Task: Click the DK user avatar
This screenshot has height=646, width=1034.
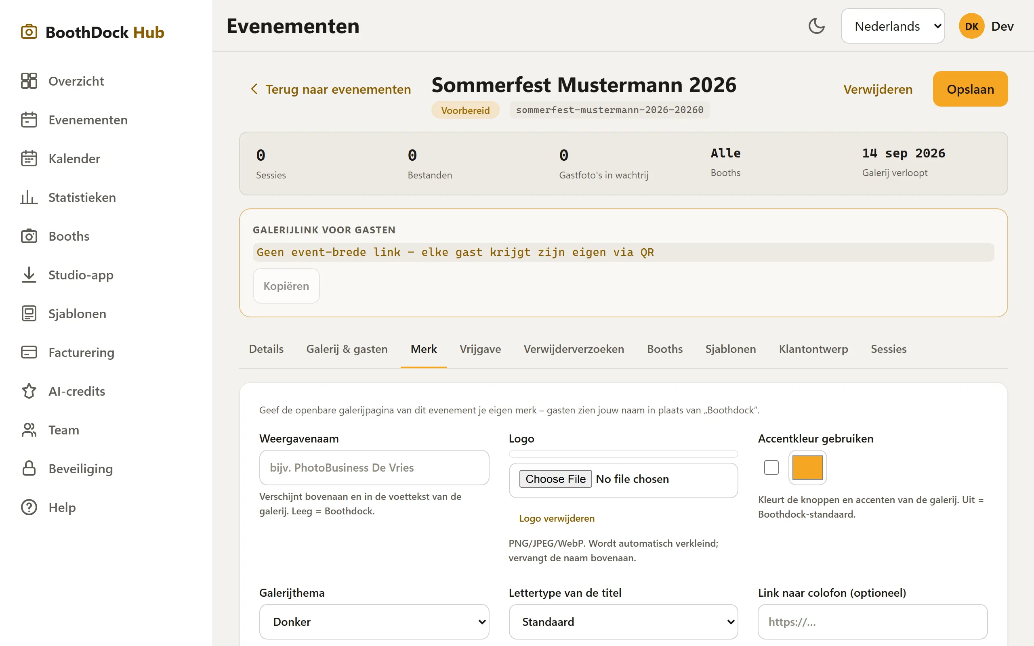Action: 971,26
